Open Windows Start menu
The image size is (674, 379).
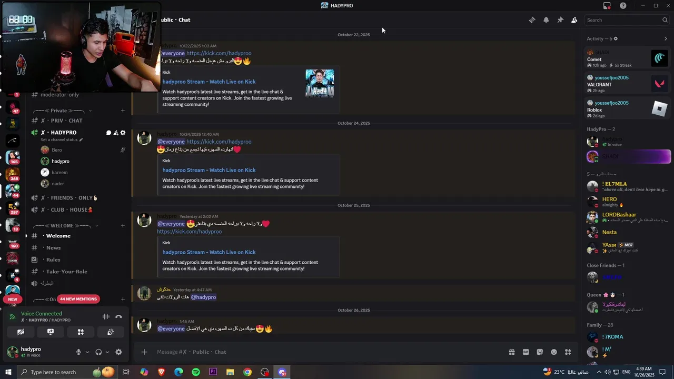(x=8, y=372)
